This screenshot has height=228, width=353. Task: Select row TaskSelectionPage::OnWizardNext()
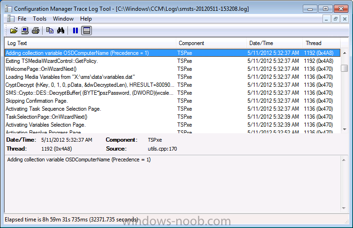click(x=173, y=117)
